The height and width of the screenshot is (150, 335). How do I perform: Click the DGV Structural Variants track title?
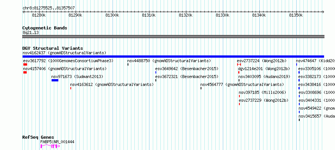pos(53,48)
